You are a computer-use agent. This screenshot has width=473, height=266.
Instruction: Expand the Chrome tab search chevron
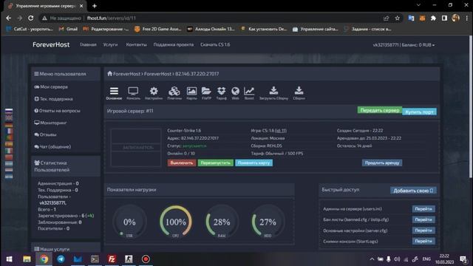(x=418, y=5)
